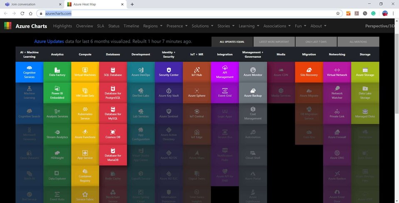This screenshot has width=399, height=203.
Task: Bookmark this page with star icon
Action: point(338,13)
